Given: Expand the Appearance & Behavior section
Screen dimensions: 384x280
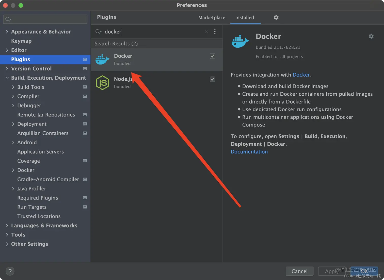Looking at the screenshot, I should [7, 32].
